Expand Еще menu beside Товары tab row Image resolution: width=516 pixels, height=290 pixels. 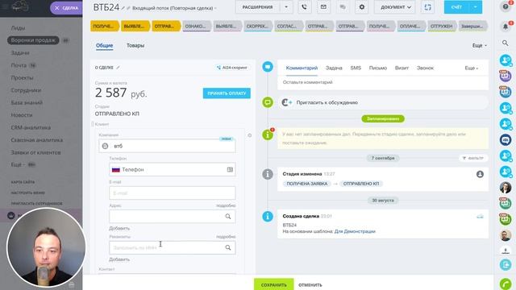[x=480, y=45]
